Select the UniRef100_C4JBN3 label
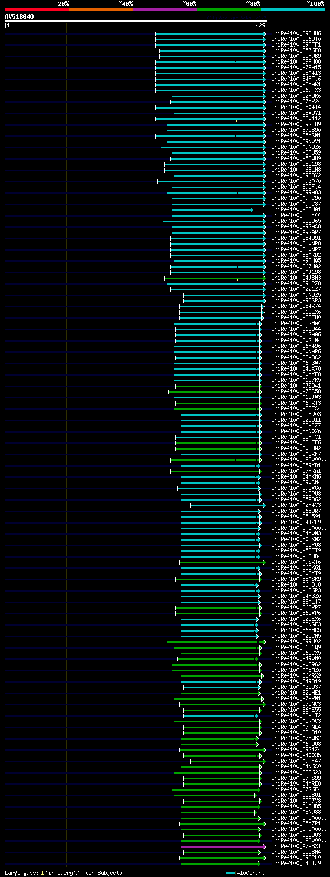This screenshot has width=330, height=877. click(296, 278)
